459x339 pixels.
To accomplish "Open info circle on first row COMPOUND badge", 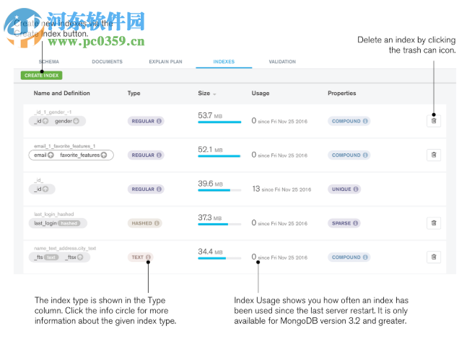I will tap(365, 121).
